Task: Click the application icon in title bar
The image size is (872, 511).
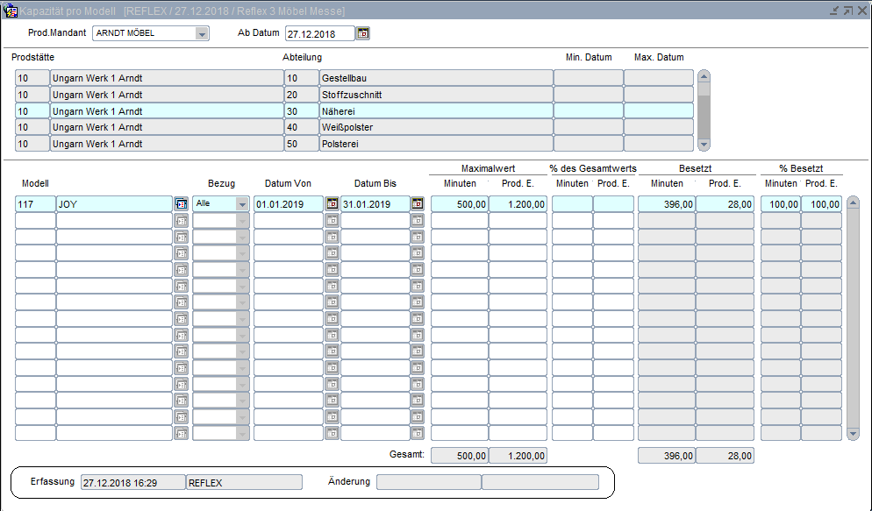Action: coord(11,11)
